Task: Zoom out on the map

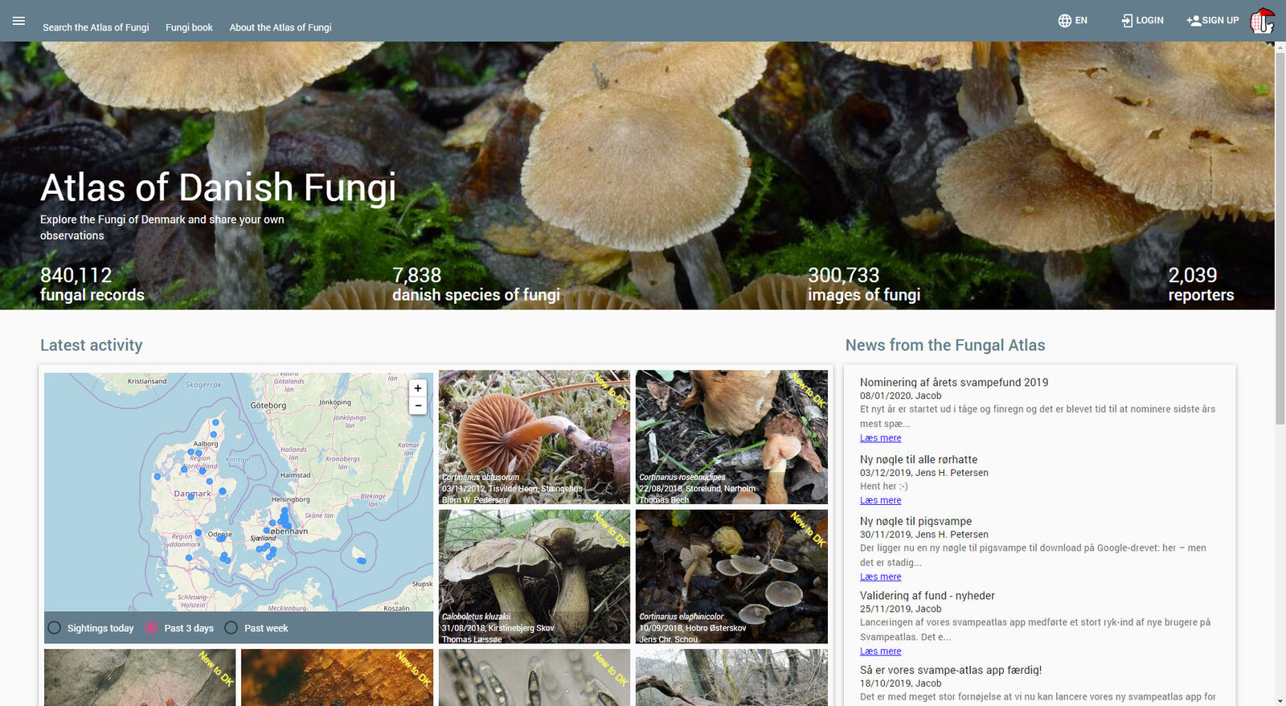Action: pos(418,406)
